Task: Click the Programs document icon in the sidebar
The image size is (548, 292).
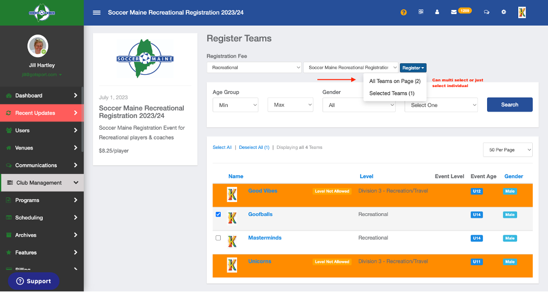Action: coord(9,200)
